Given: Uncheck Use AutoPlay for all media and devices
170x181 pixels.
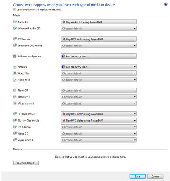Looking at the screenshot, I should click(x=14, y=10).
